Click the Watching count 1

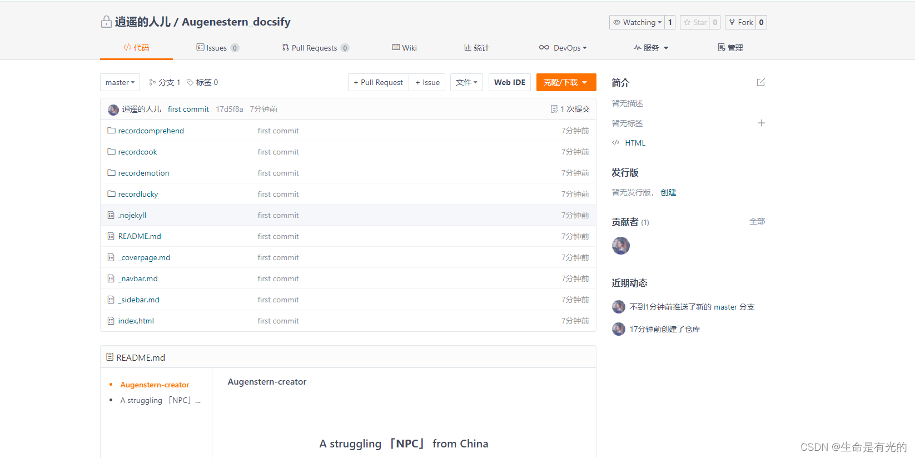click(670, 22)
